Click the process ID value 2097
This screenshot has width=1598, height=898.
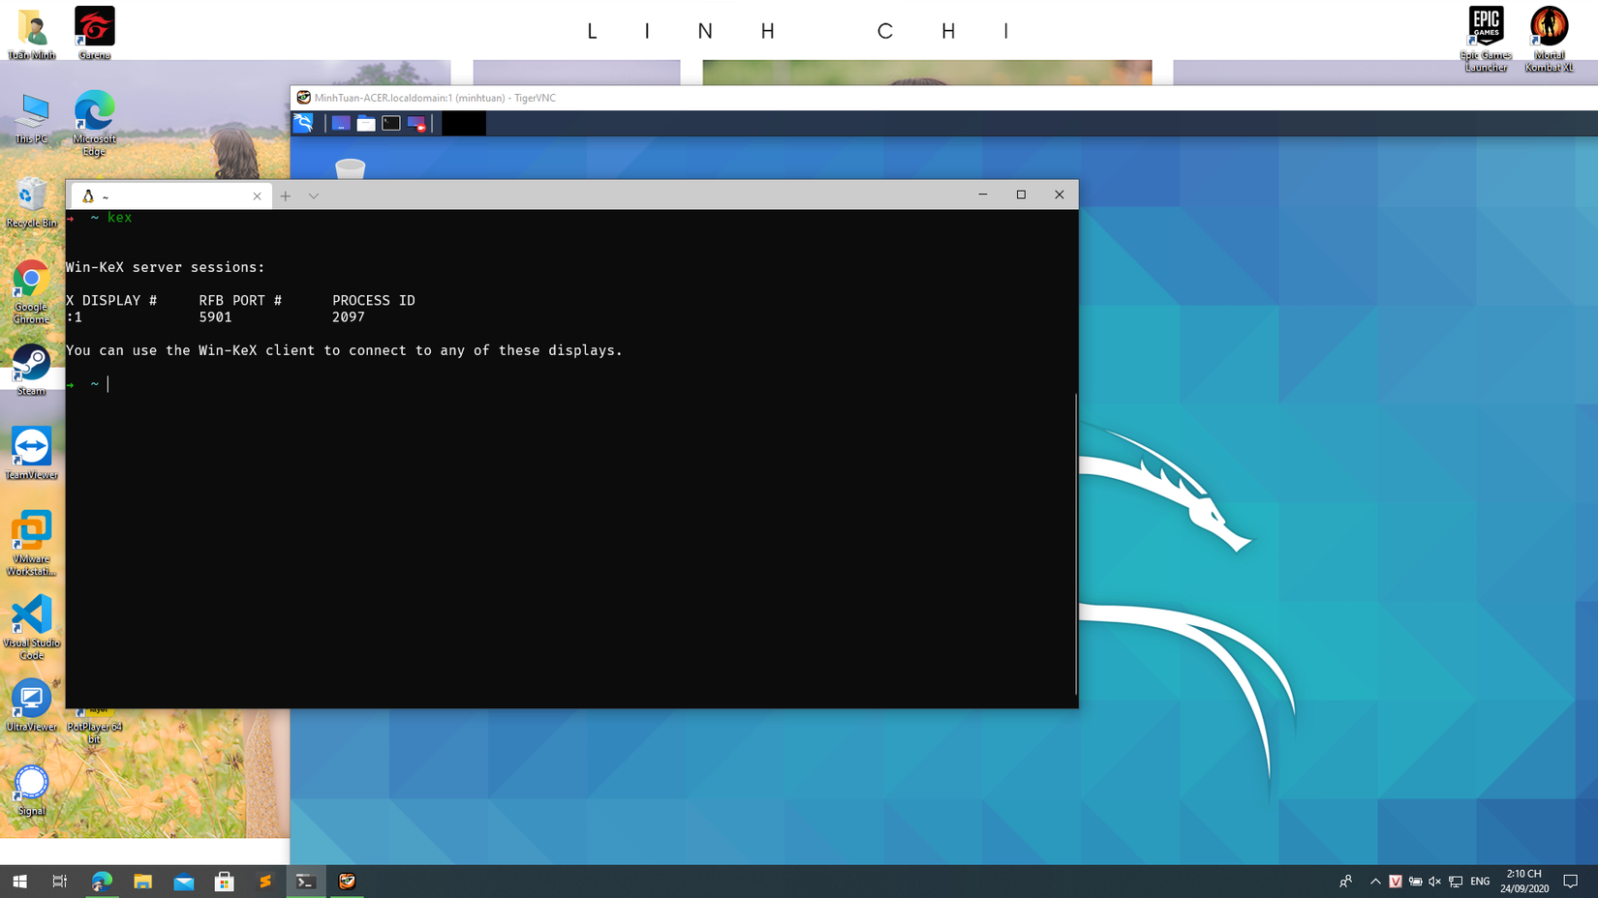coord(349,317)
